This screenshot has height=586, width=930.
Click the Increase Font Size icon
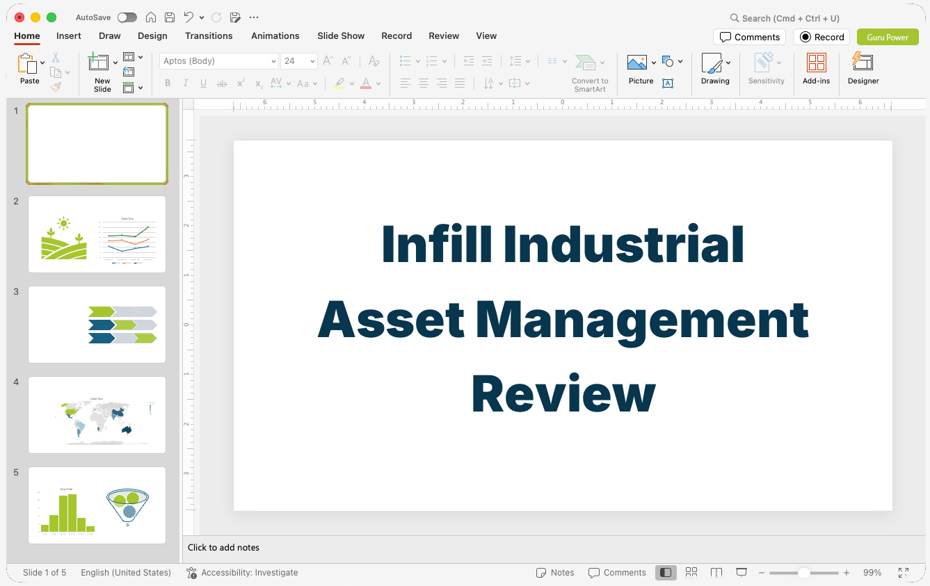point(328,61)
